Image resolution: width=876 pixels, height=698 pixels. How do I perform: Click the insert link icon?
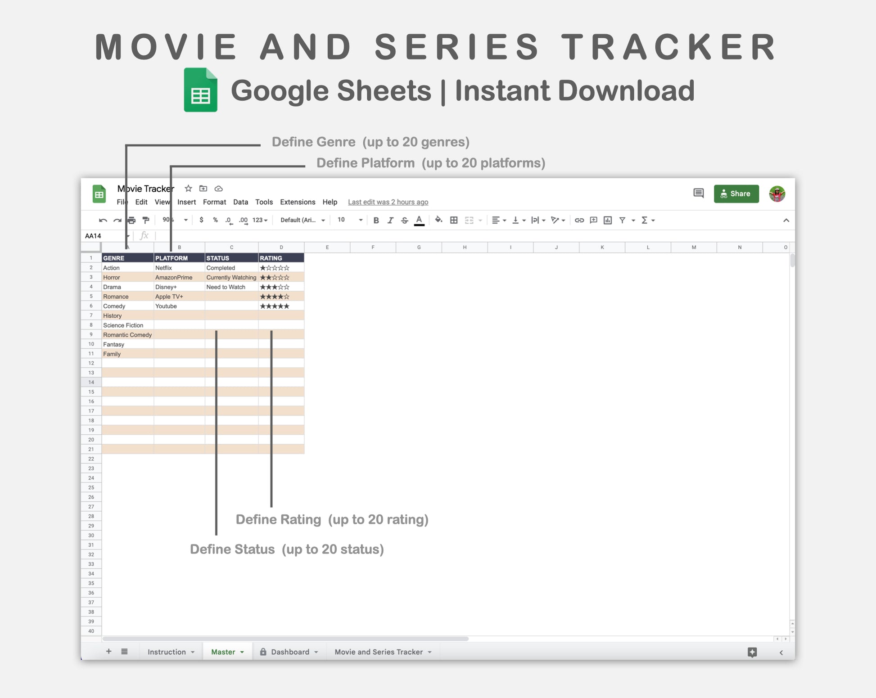click(x=579, y=220)
